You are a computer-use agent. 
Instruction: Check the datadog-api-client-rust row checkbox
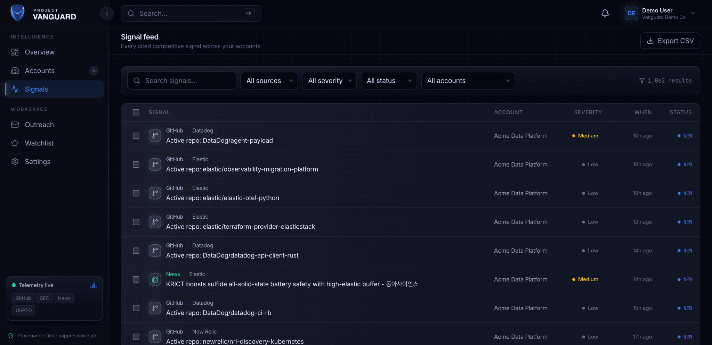(136, 251)
